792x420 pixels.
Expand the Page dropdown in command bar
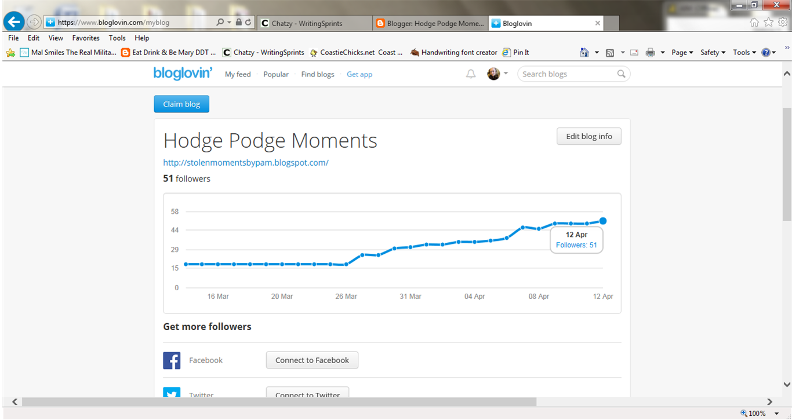682,52
